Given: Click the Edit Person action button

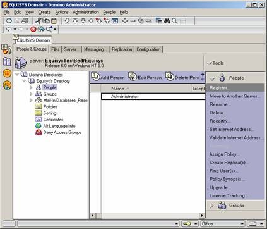Looking at the screenshot, I should pyautogui.click(x=145, y=77).
